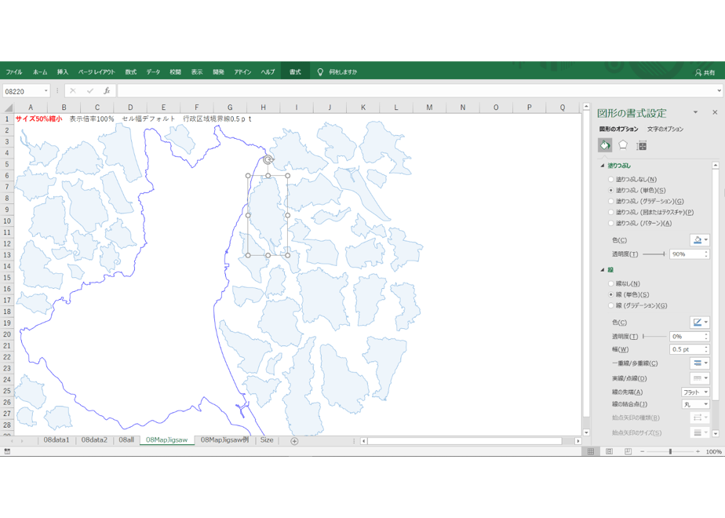Image resolution: width=725 pixels, height=518 pixels.
Task: Click the lightbulb Tell Me icon
Action: [320, 71]
